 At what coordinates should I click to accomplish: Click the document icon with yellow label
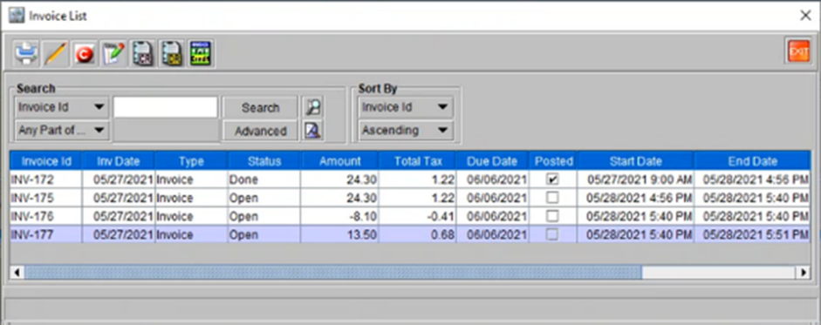[172, 53]
